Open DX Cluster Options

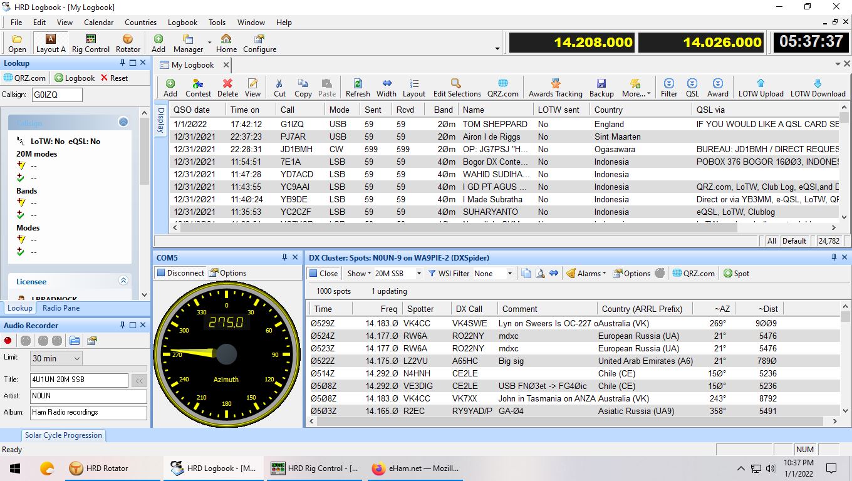point(631,273)
